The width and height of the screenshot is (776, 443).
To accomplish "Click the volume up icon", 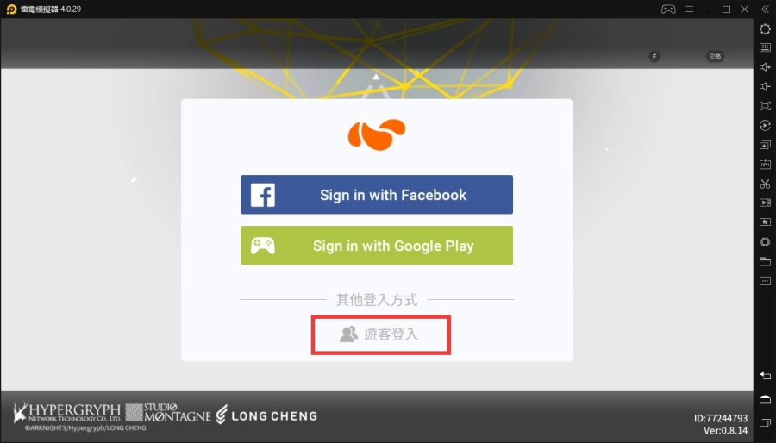I will coord(765,66).
